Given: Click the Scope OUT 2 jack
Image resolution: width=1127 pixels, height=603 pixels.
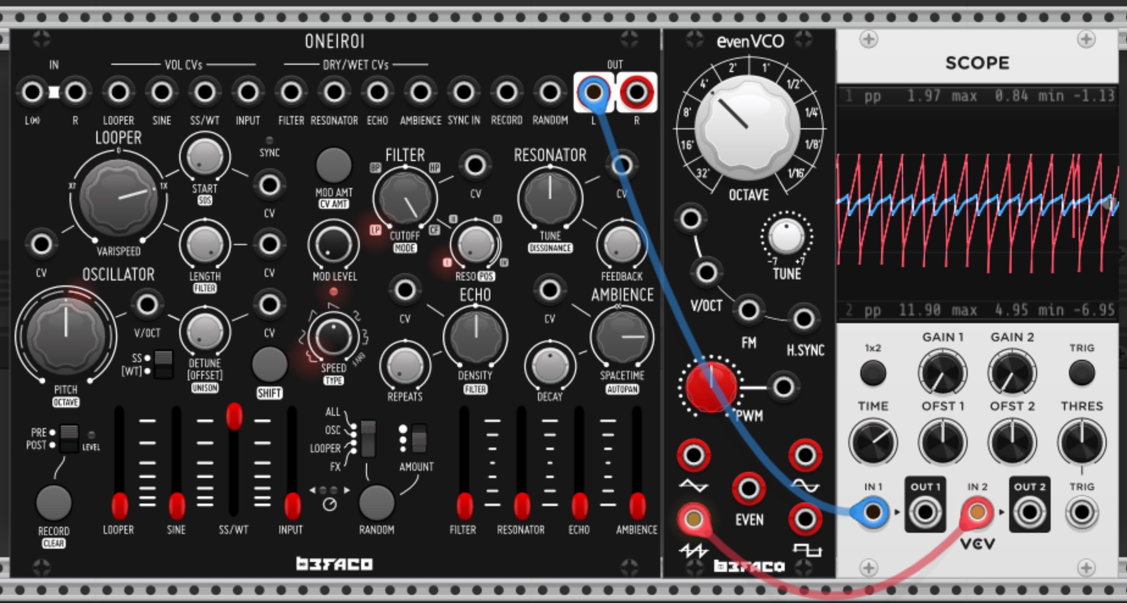Looking at the screenshot, I should coord(1029,512).
